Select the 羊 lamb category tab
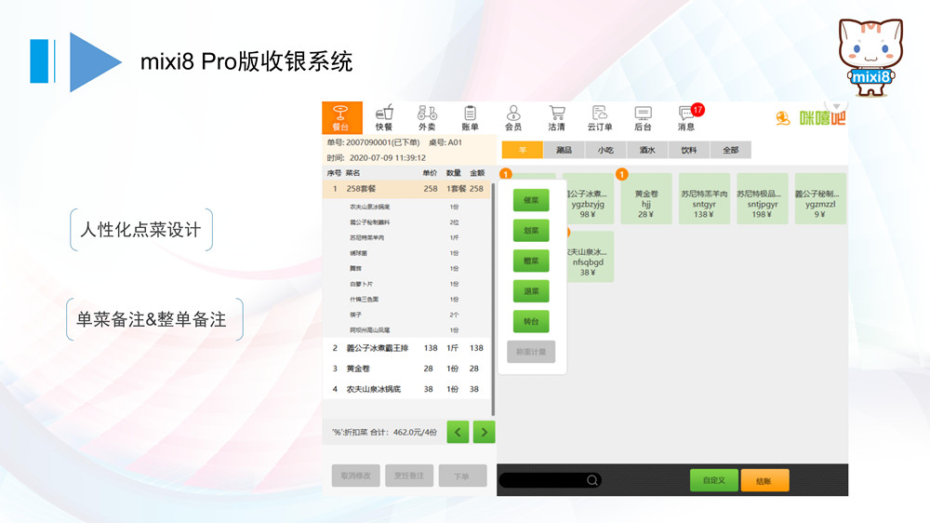 pos(523,150)
